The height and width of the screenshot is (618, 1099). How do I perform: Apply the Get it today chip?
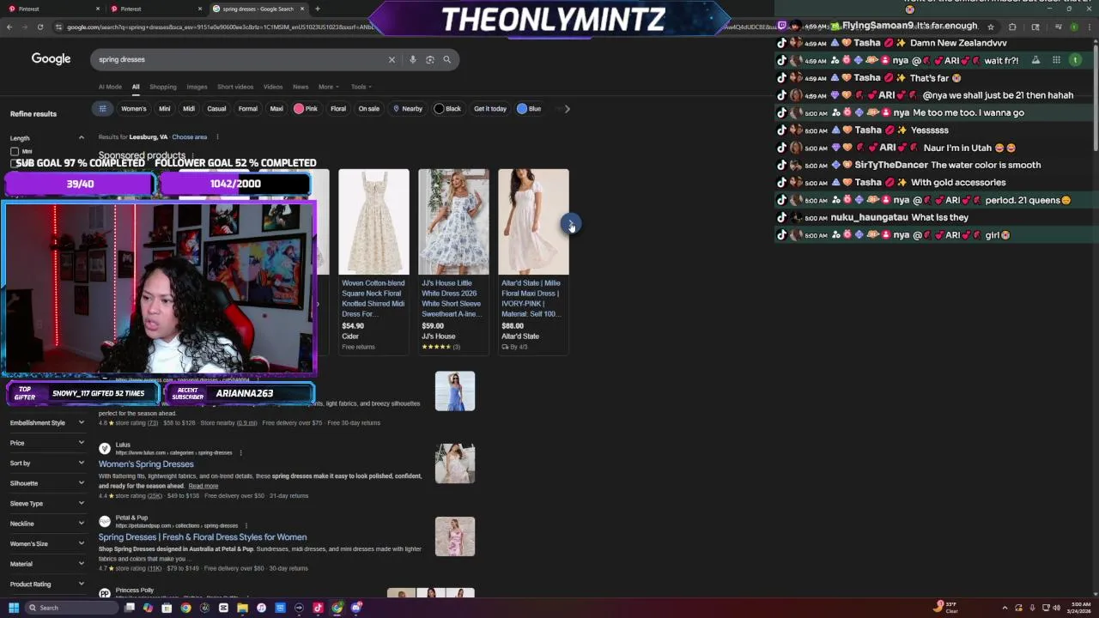tap(490, 109)
